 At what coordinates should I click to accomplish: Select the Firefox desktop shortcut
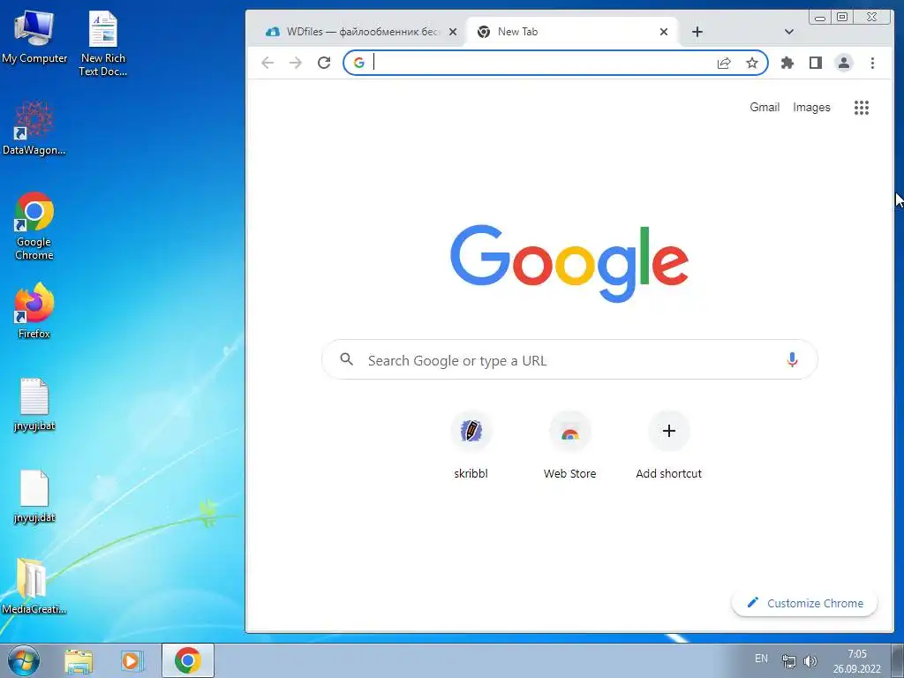tap(34, 312)
